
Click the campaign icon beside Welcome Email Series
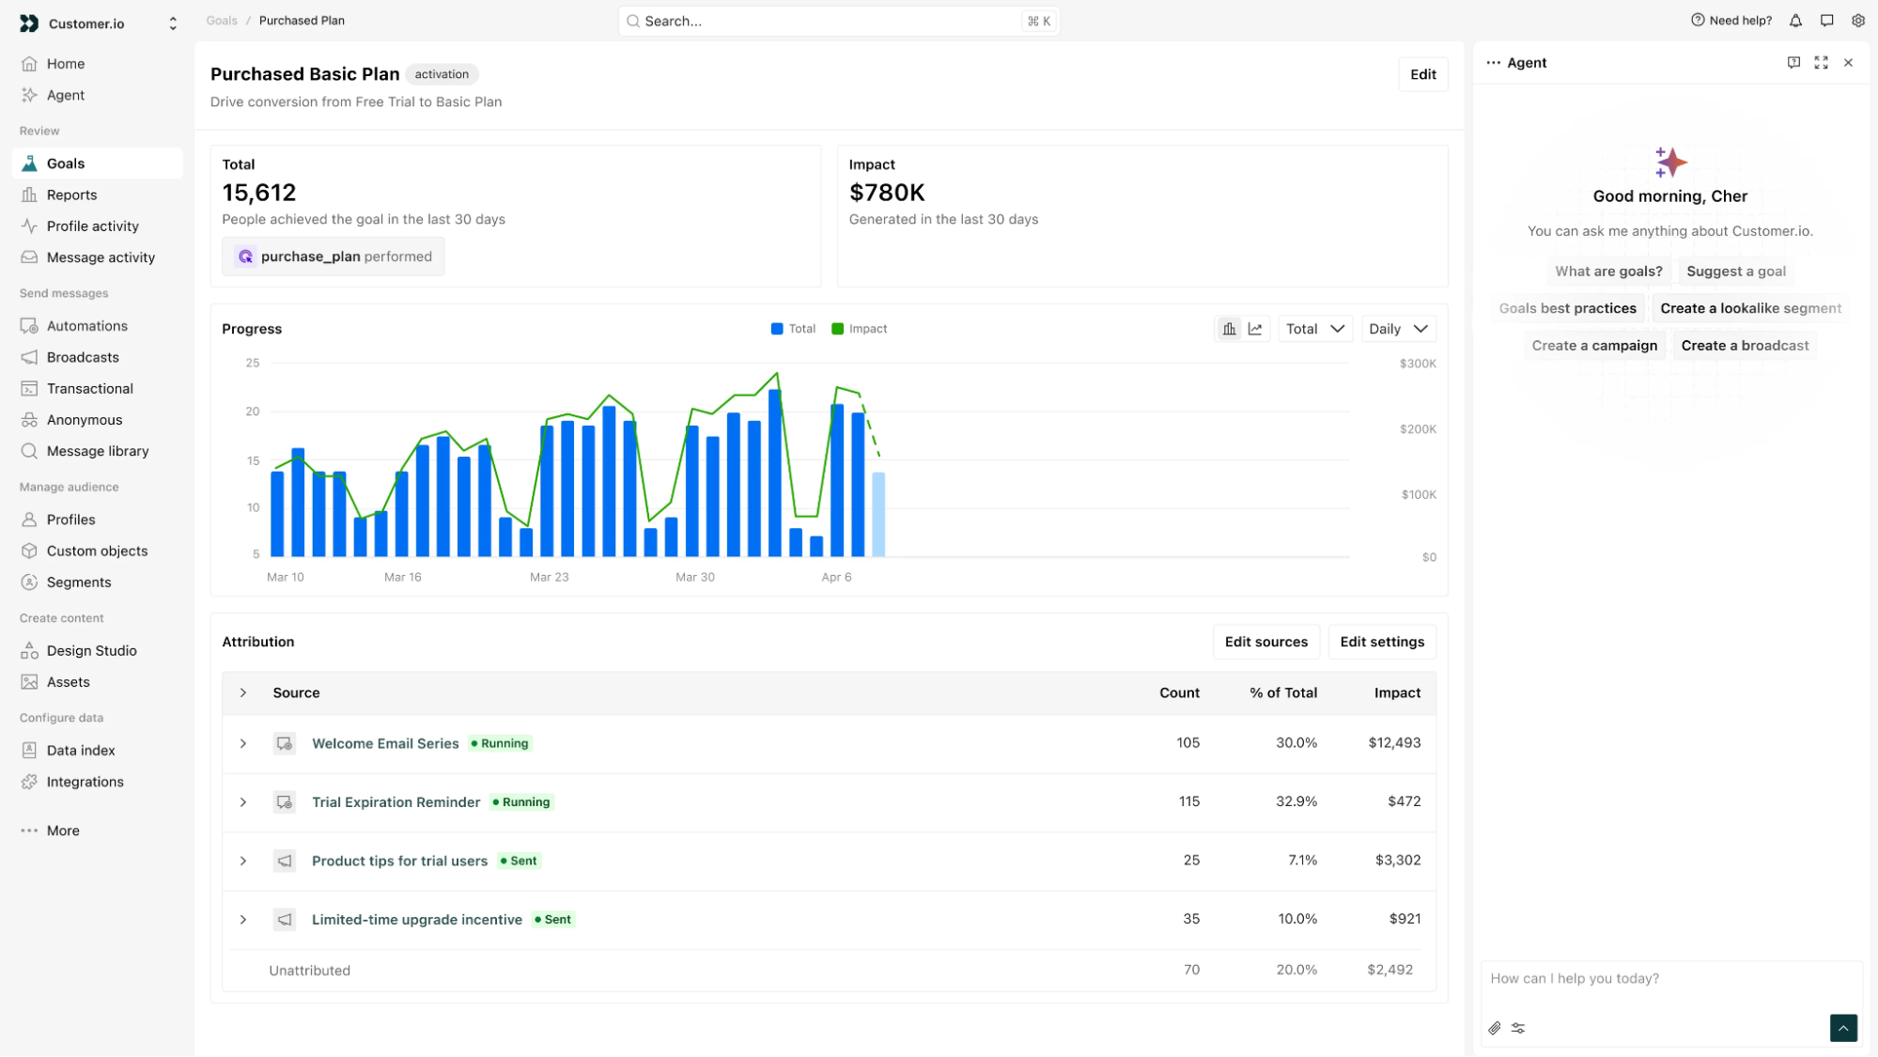coord(284,743)
